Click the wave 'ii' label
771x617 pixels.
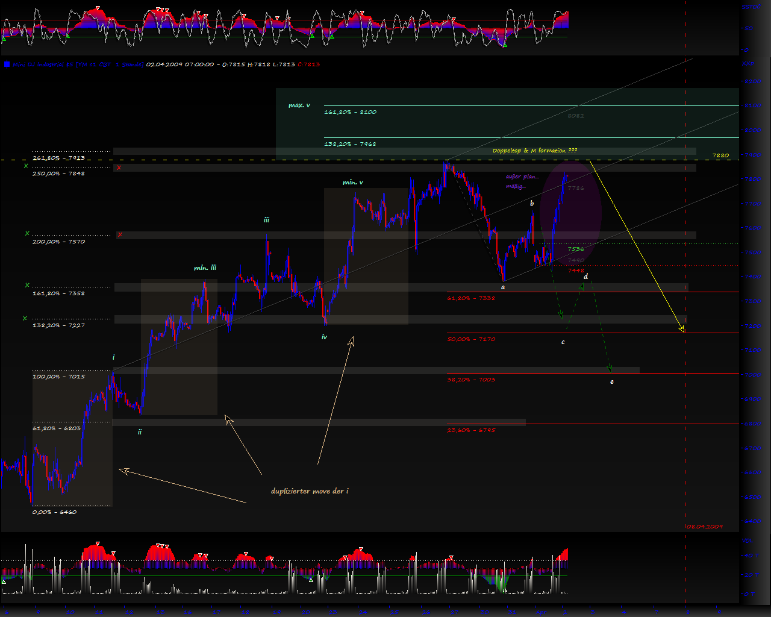point(140,432)
